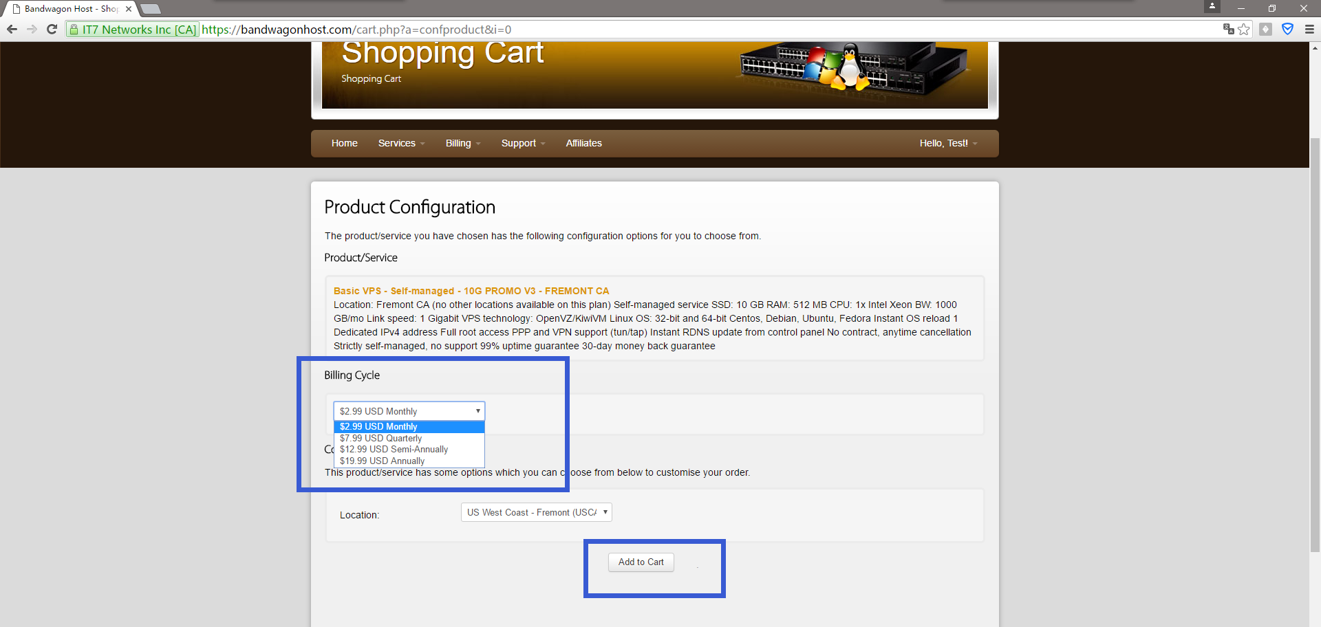The width and height of the screenshot is (1321, 627).
Task: Select $19.99 USD Annually billing cycle
Action: click(382, 461)
